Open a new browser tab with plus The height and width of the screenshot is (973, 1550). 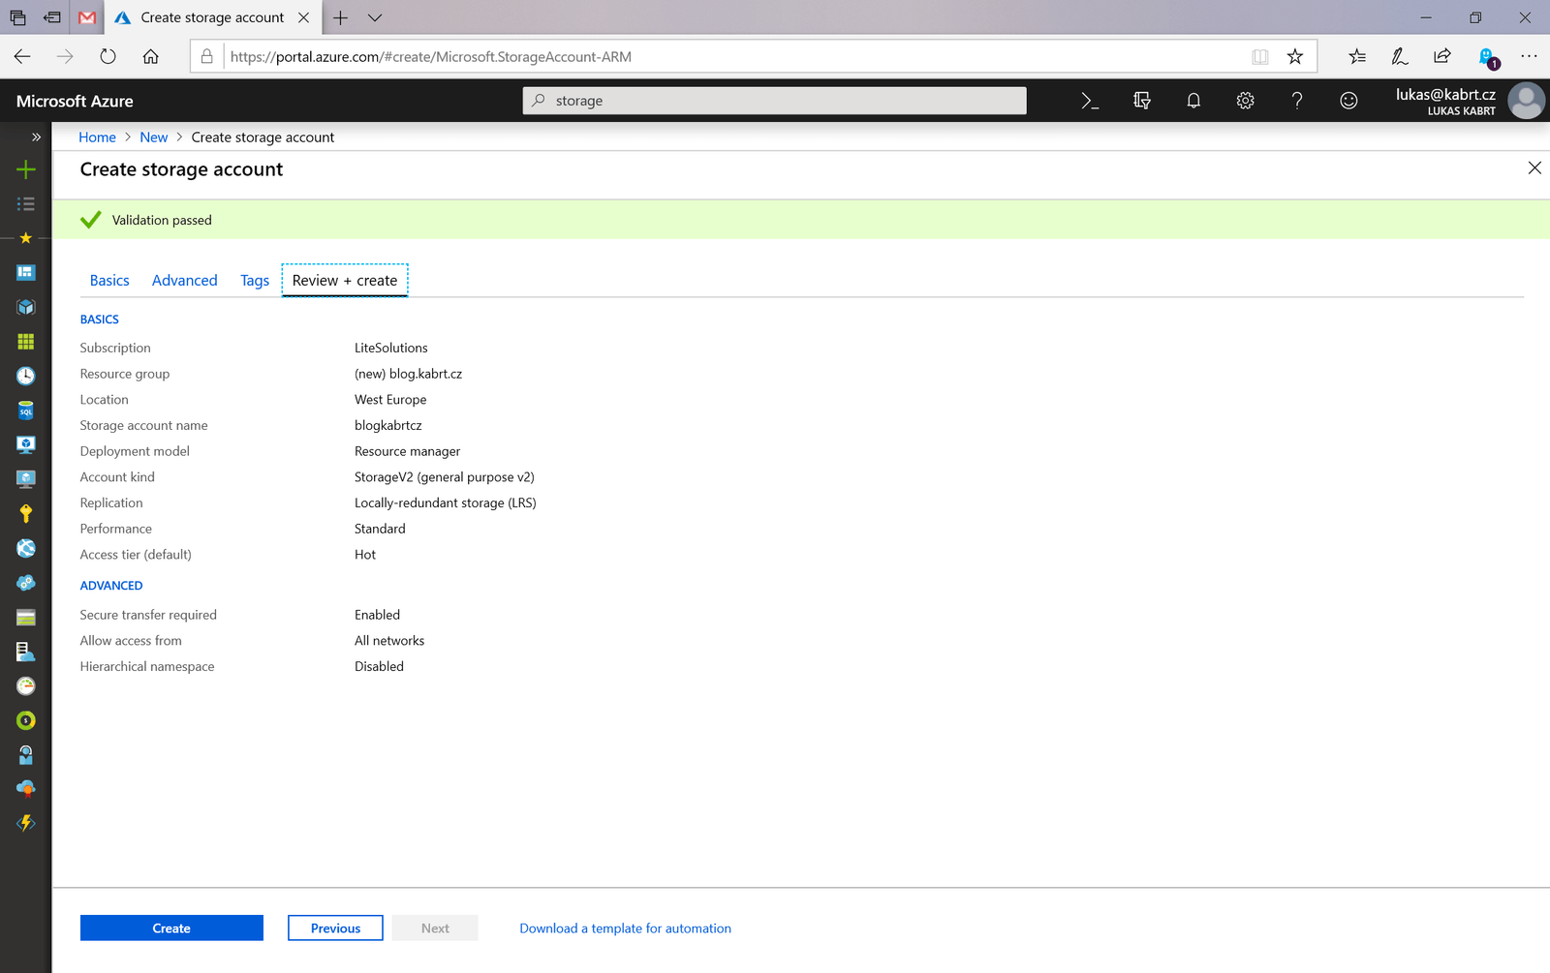click(340, 17)
